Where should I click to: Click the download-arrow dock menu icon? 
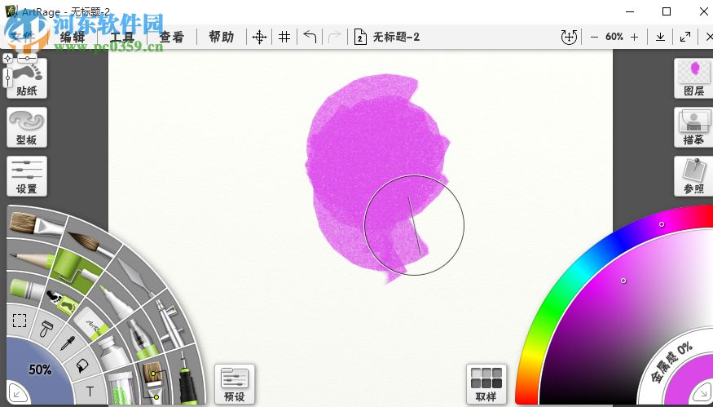click(x=660, y=37)
